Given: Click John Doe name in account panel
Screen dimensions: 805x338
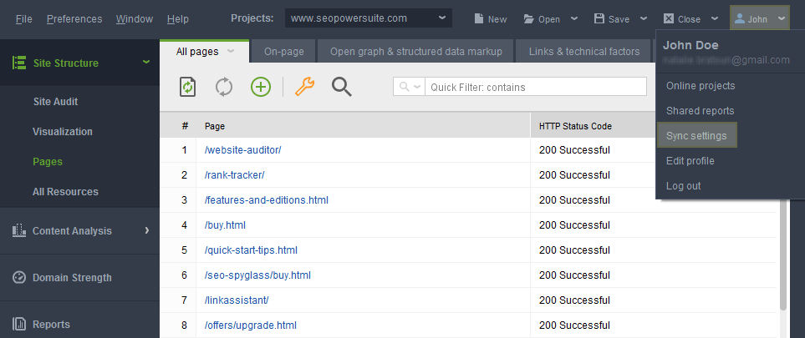Looking at the screenshot, I should 690,45.
